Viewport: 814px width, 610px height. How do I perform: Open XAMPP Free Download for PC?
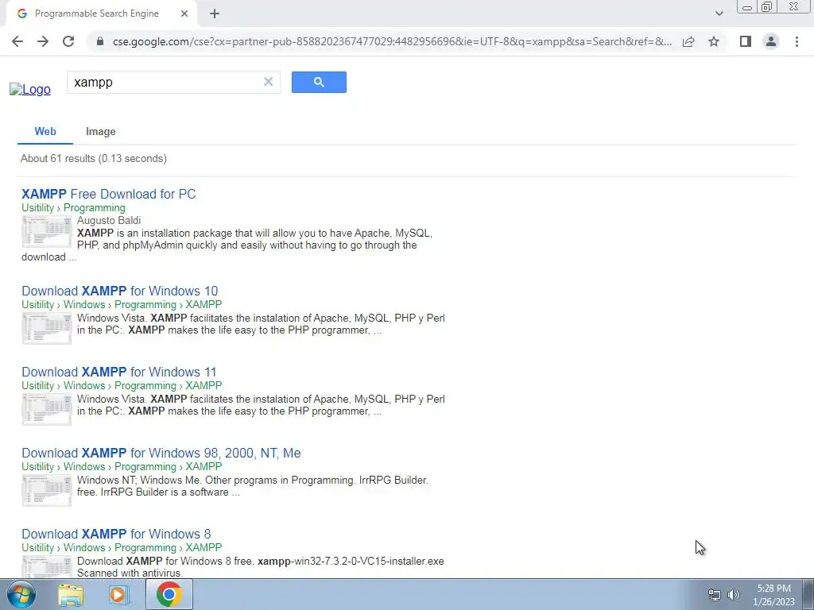(108, 194)
